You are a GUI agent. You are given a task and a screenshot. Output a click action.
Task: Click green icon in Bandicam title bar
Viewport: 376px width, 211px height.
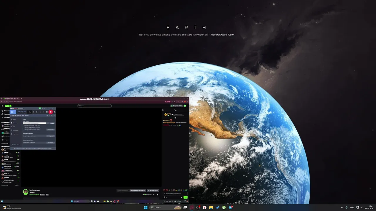[40, 108]
